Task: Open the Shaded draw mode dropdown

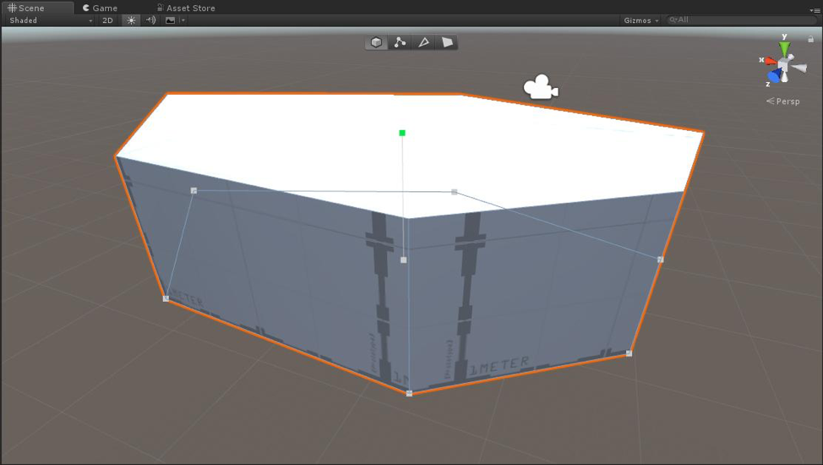Action: (49, 20)
